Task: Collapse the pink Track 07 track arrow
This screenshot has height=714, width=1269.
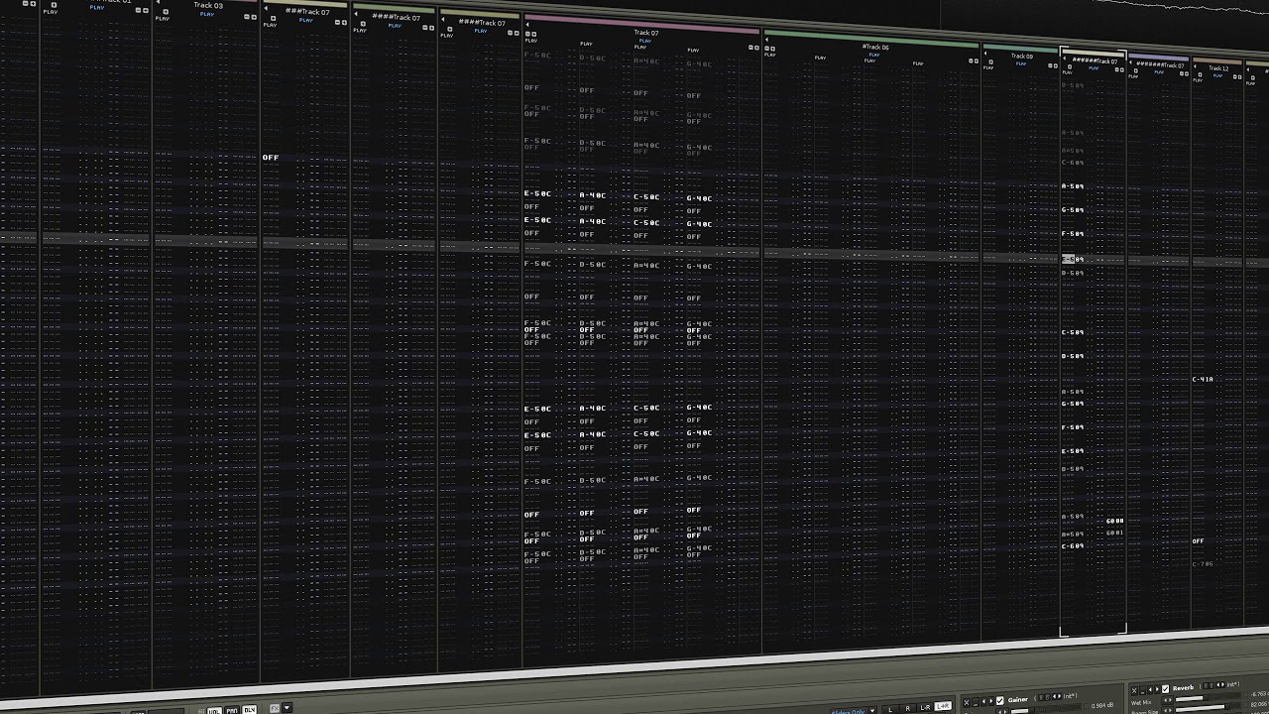Action: 527,25
